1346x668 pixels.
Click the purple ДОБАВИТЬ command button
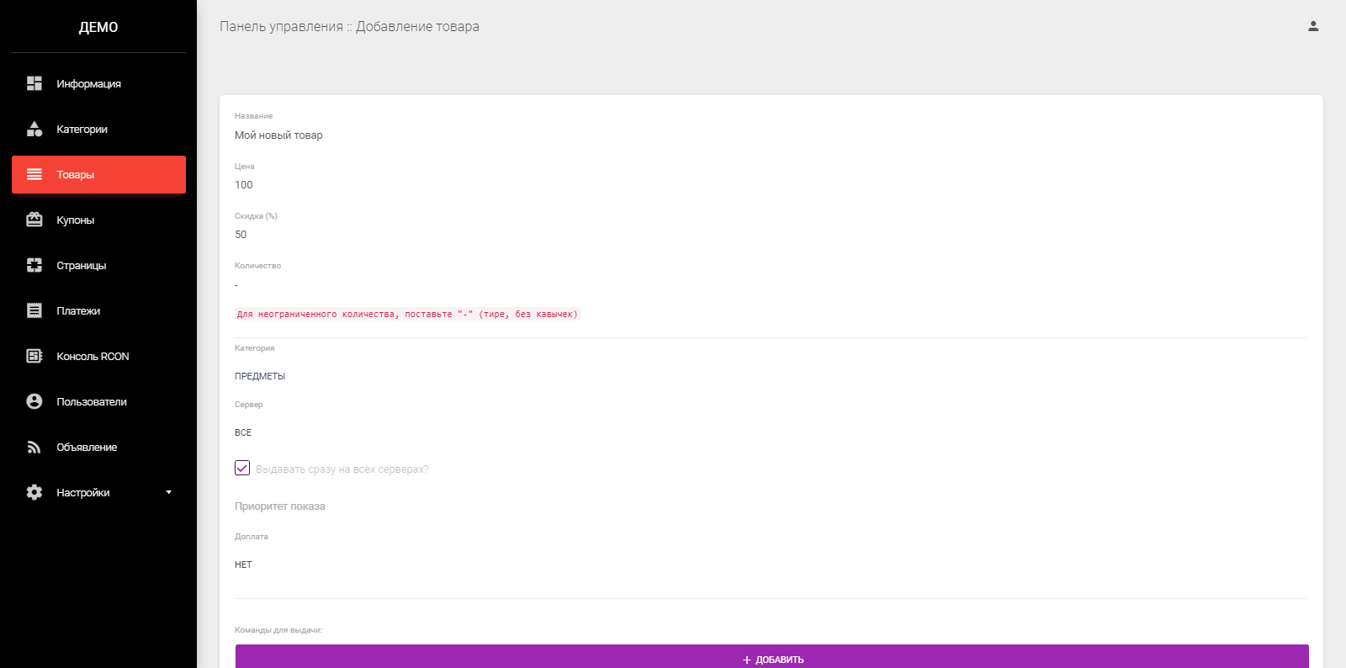click(x=772, y=657)
